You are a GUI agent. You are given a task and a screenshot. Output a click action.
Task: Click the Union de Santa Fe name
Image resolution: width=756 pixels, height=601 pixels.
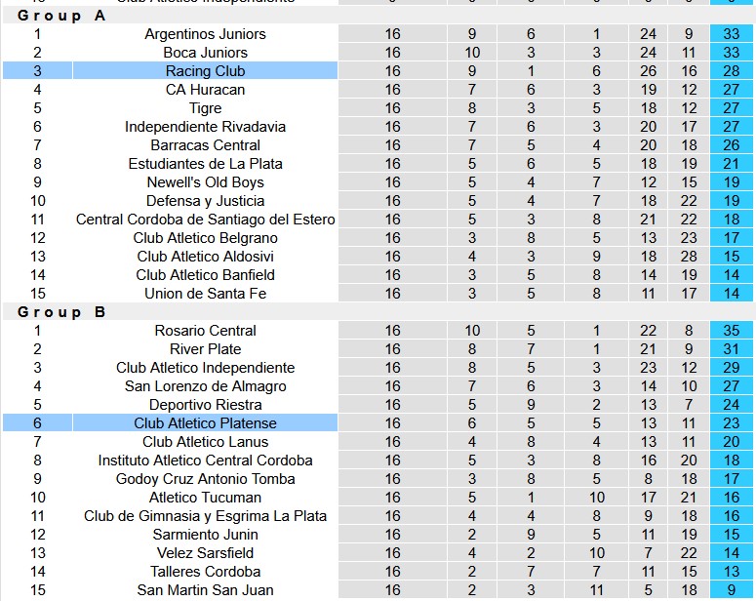tap(205, 294)
